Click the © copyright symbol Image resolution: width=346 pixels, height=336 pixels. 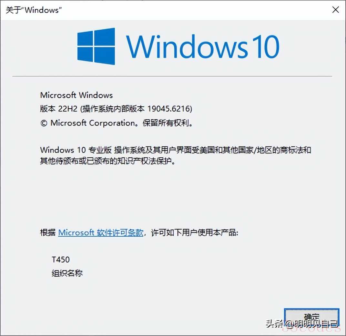[x=44, y=123]
